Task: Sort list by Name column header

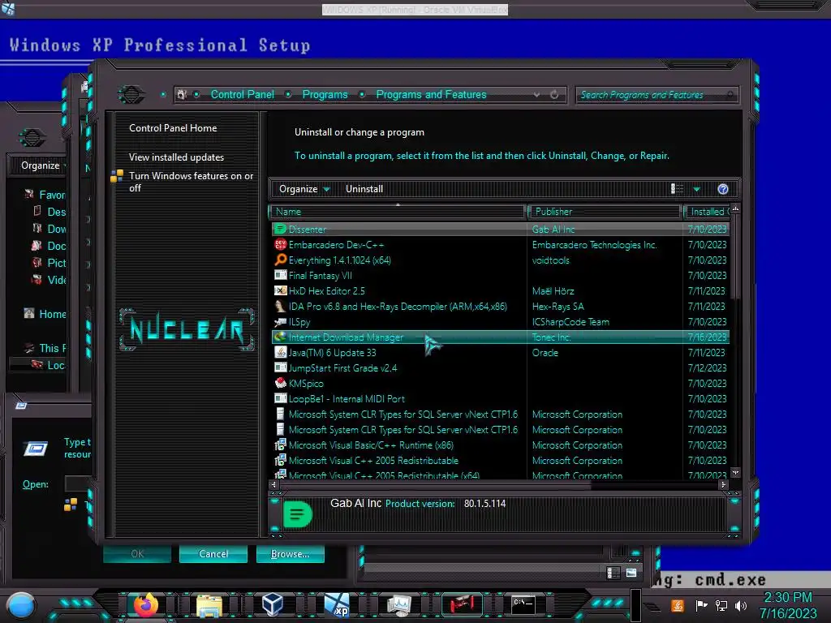Action: pyautogui.click(x=398, y=212)
